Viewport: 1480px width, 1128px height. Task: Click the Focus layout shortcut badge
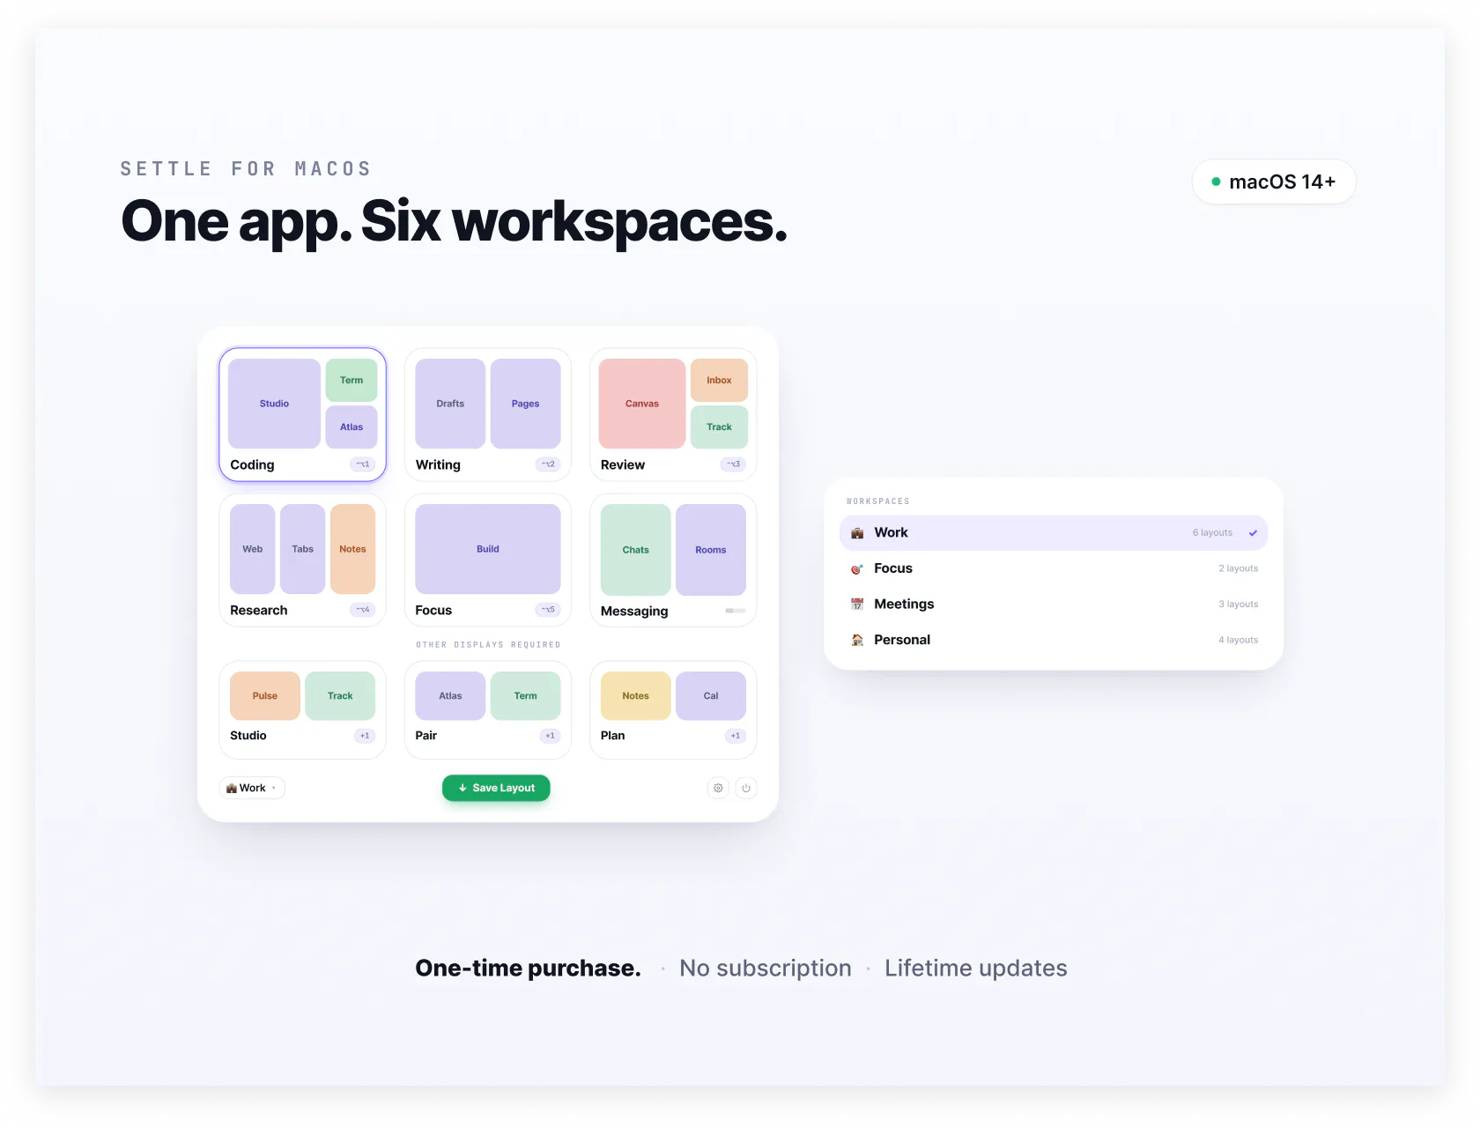[x=548, y=610]
